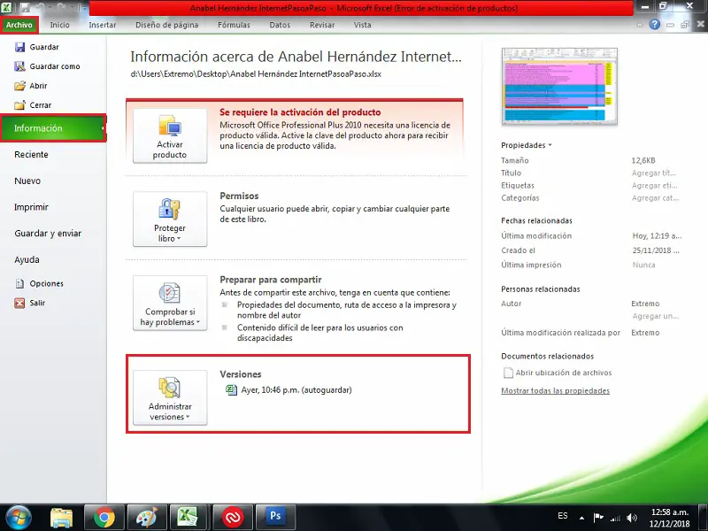Open the Comprobar si hay problemas dropdown
Screen dimensions: 708x531
click(170, 303)
